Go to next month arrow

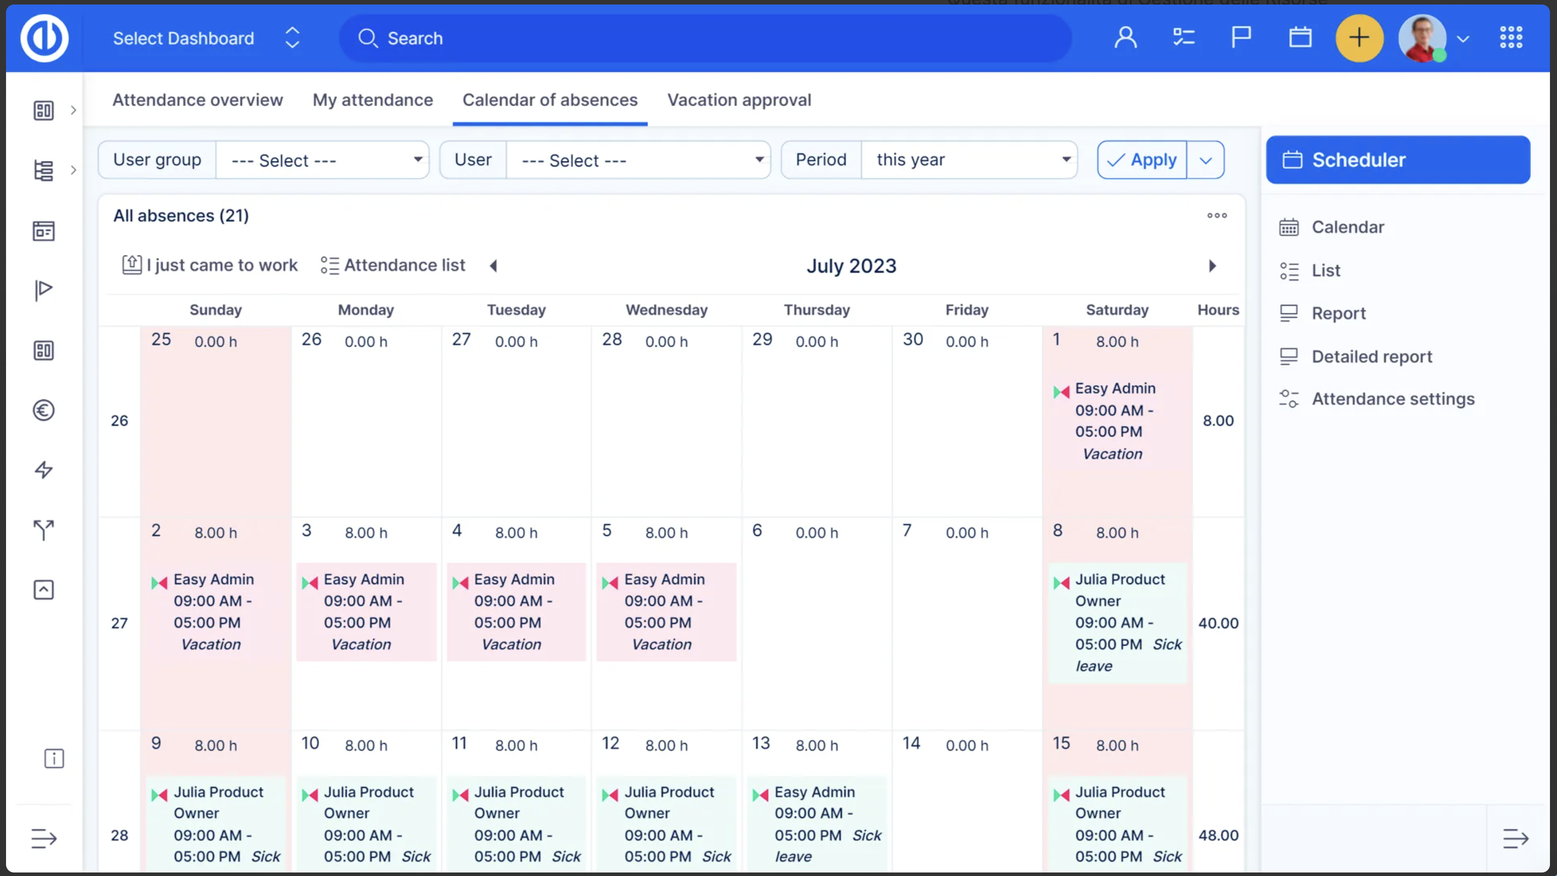pos(1212,266)
